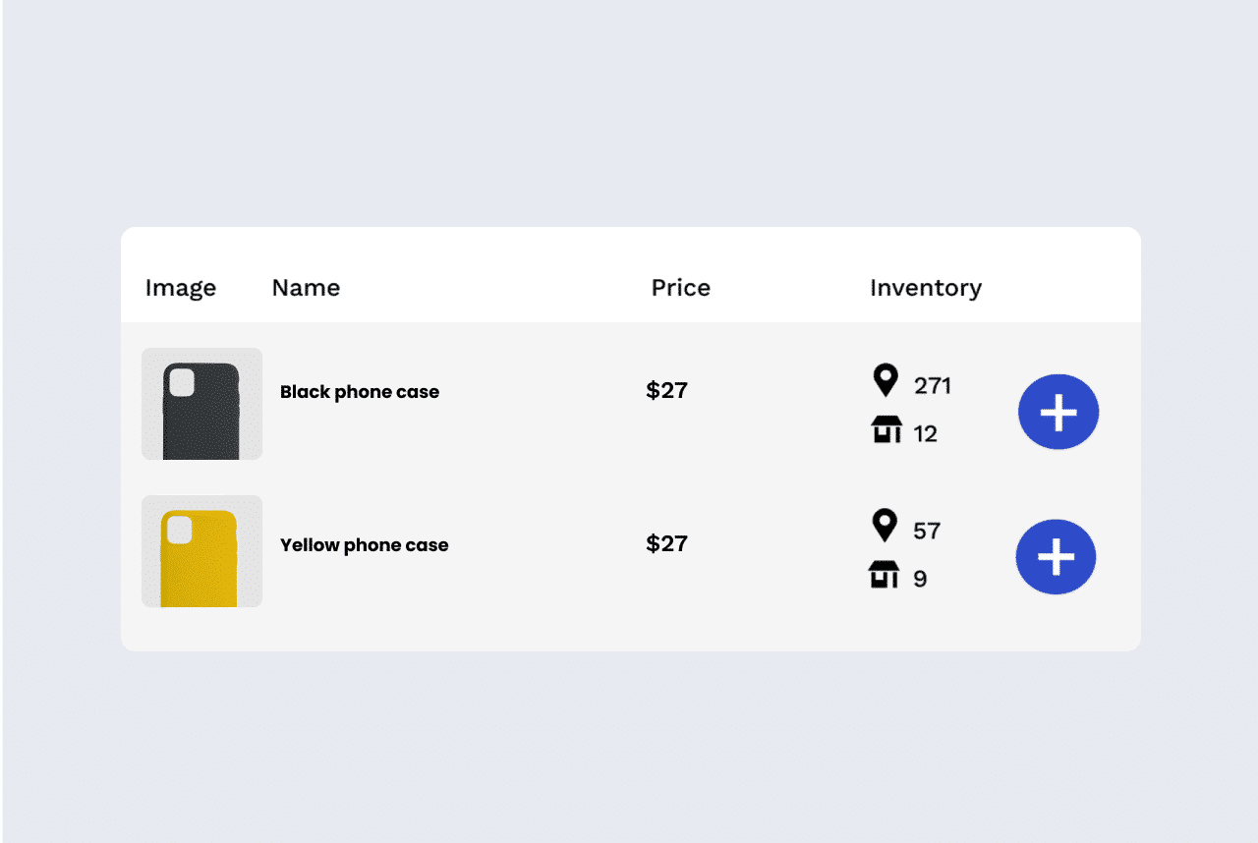Click the location pin icon beside 57
The width and height of the screenshot is (1258, 843).
tap(885, 526)
